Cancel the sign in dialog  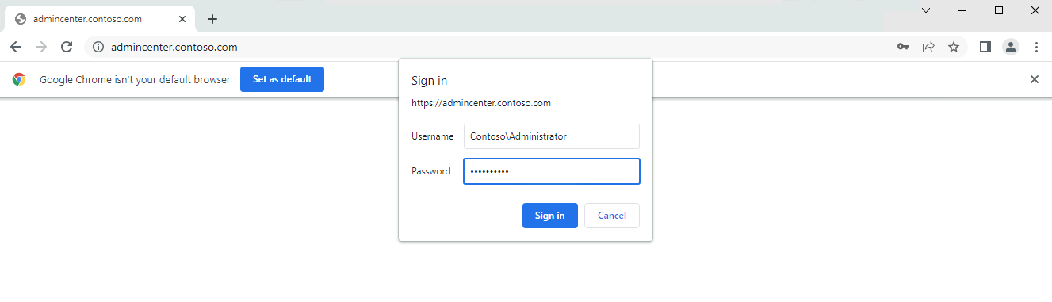coord(612,216)
